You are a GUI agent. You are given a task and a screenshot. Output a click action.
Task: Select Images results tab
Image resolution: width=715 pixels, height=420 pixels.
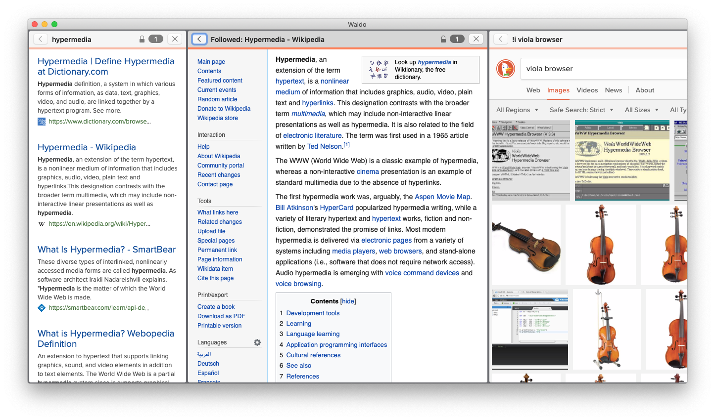(558, 90)
